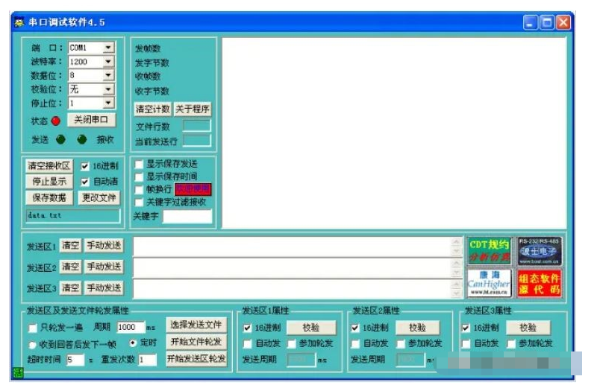The image size is (606, 385).
Task: Click the RS-232/RS-485 波士电子 banner
Action: coord(540,251)
